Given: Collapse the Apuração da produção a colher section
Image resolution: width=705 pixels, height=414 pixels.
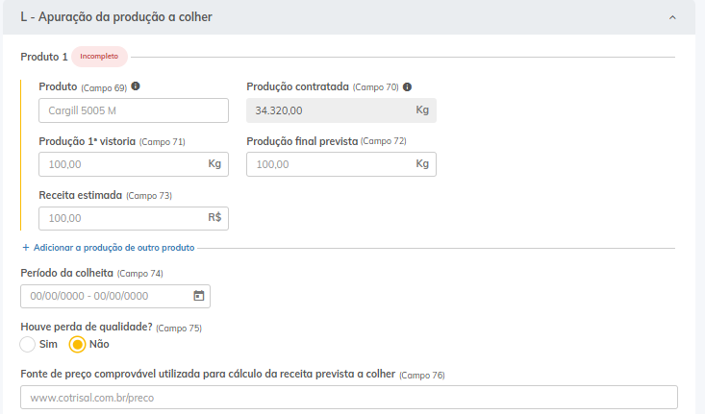Looking at the screenshot, I should (672, 17).
